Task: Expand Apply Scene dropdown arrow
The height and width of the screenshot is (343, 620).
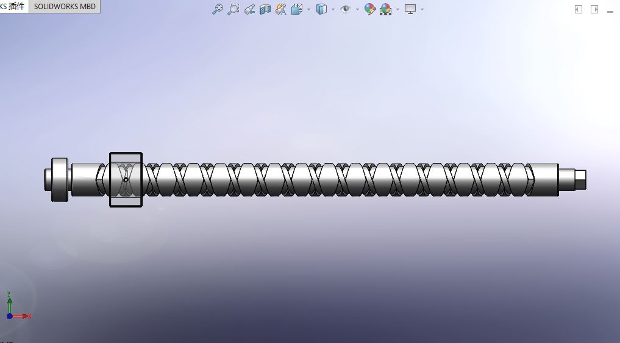Action: point(397,10)
